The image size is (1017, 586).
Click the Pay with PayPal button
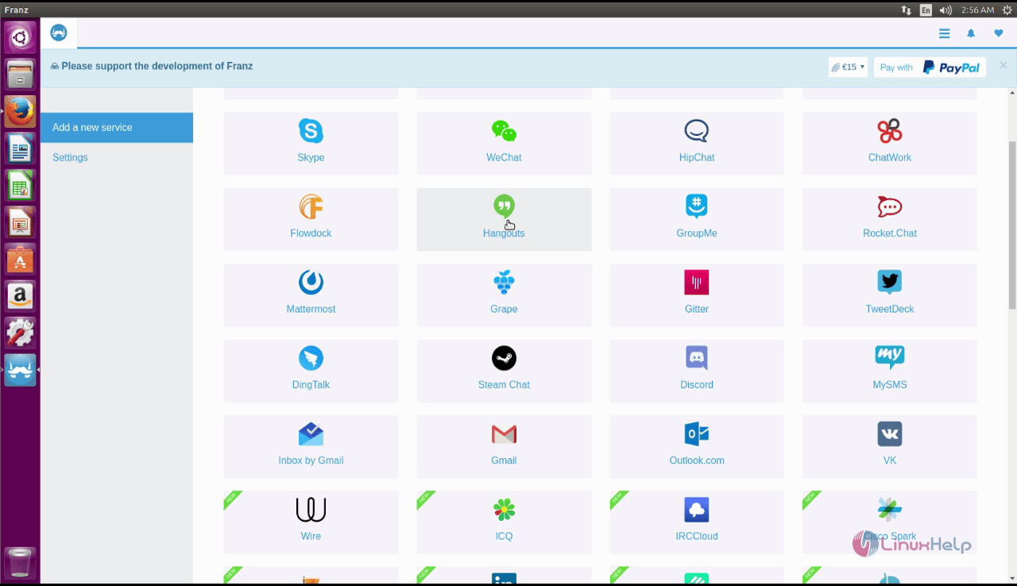[930, 67]
